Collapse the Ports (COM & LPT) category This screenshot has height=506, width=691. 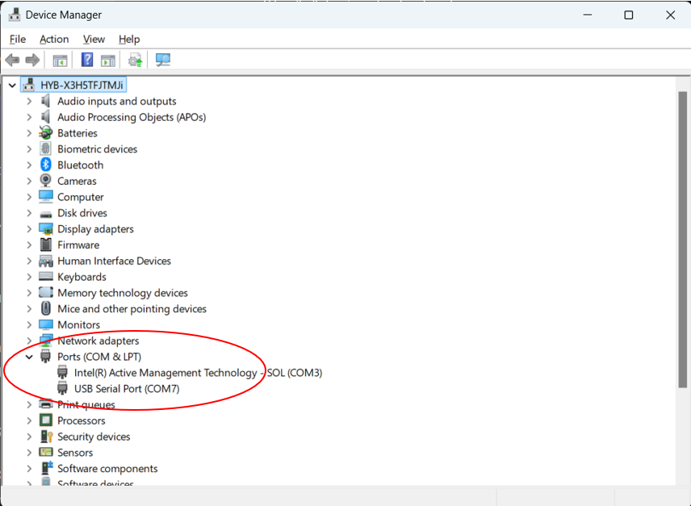point(29,356)
